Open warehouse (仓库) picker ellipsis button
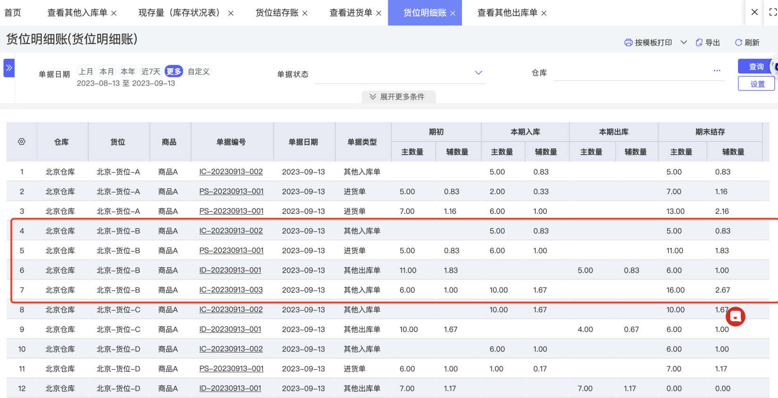Screen dimensions: 778x398 click(717, 71)
